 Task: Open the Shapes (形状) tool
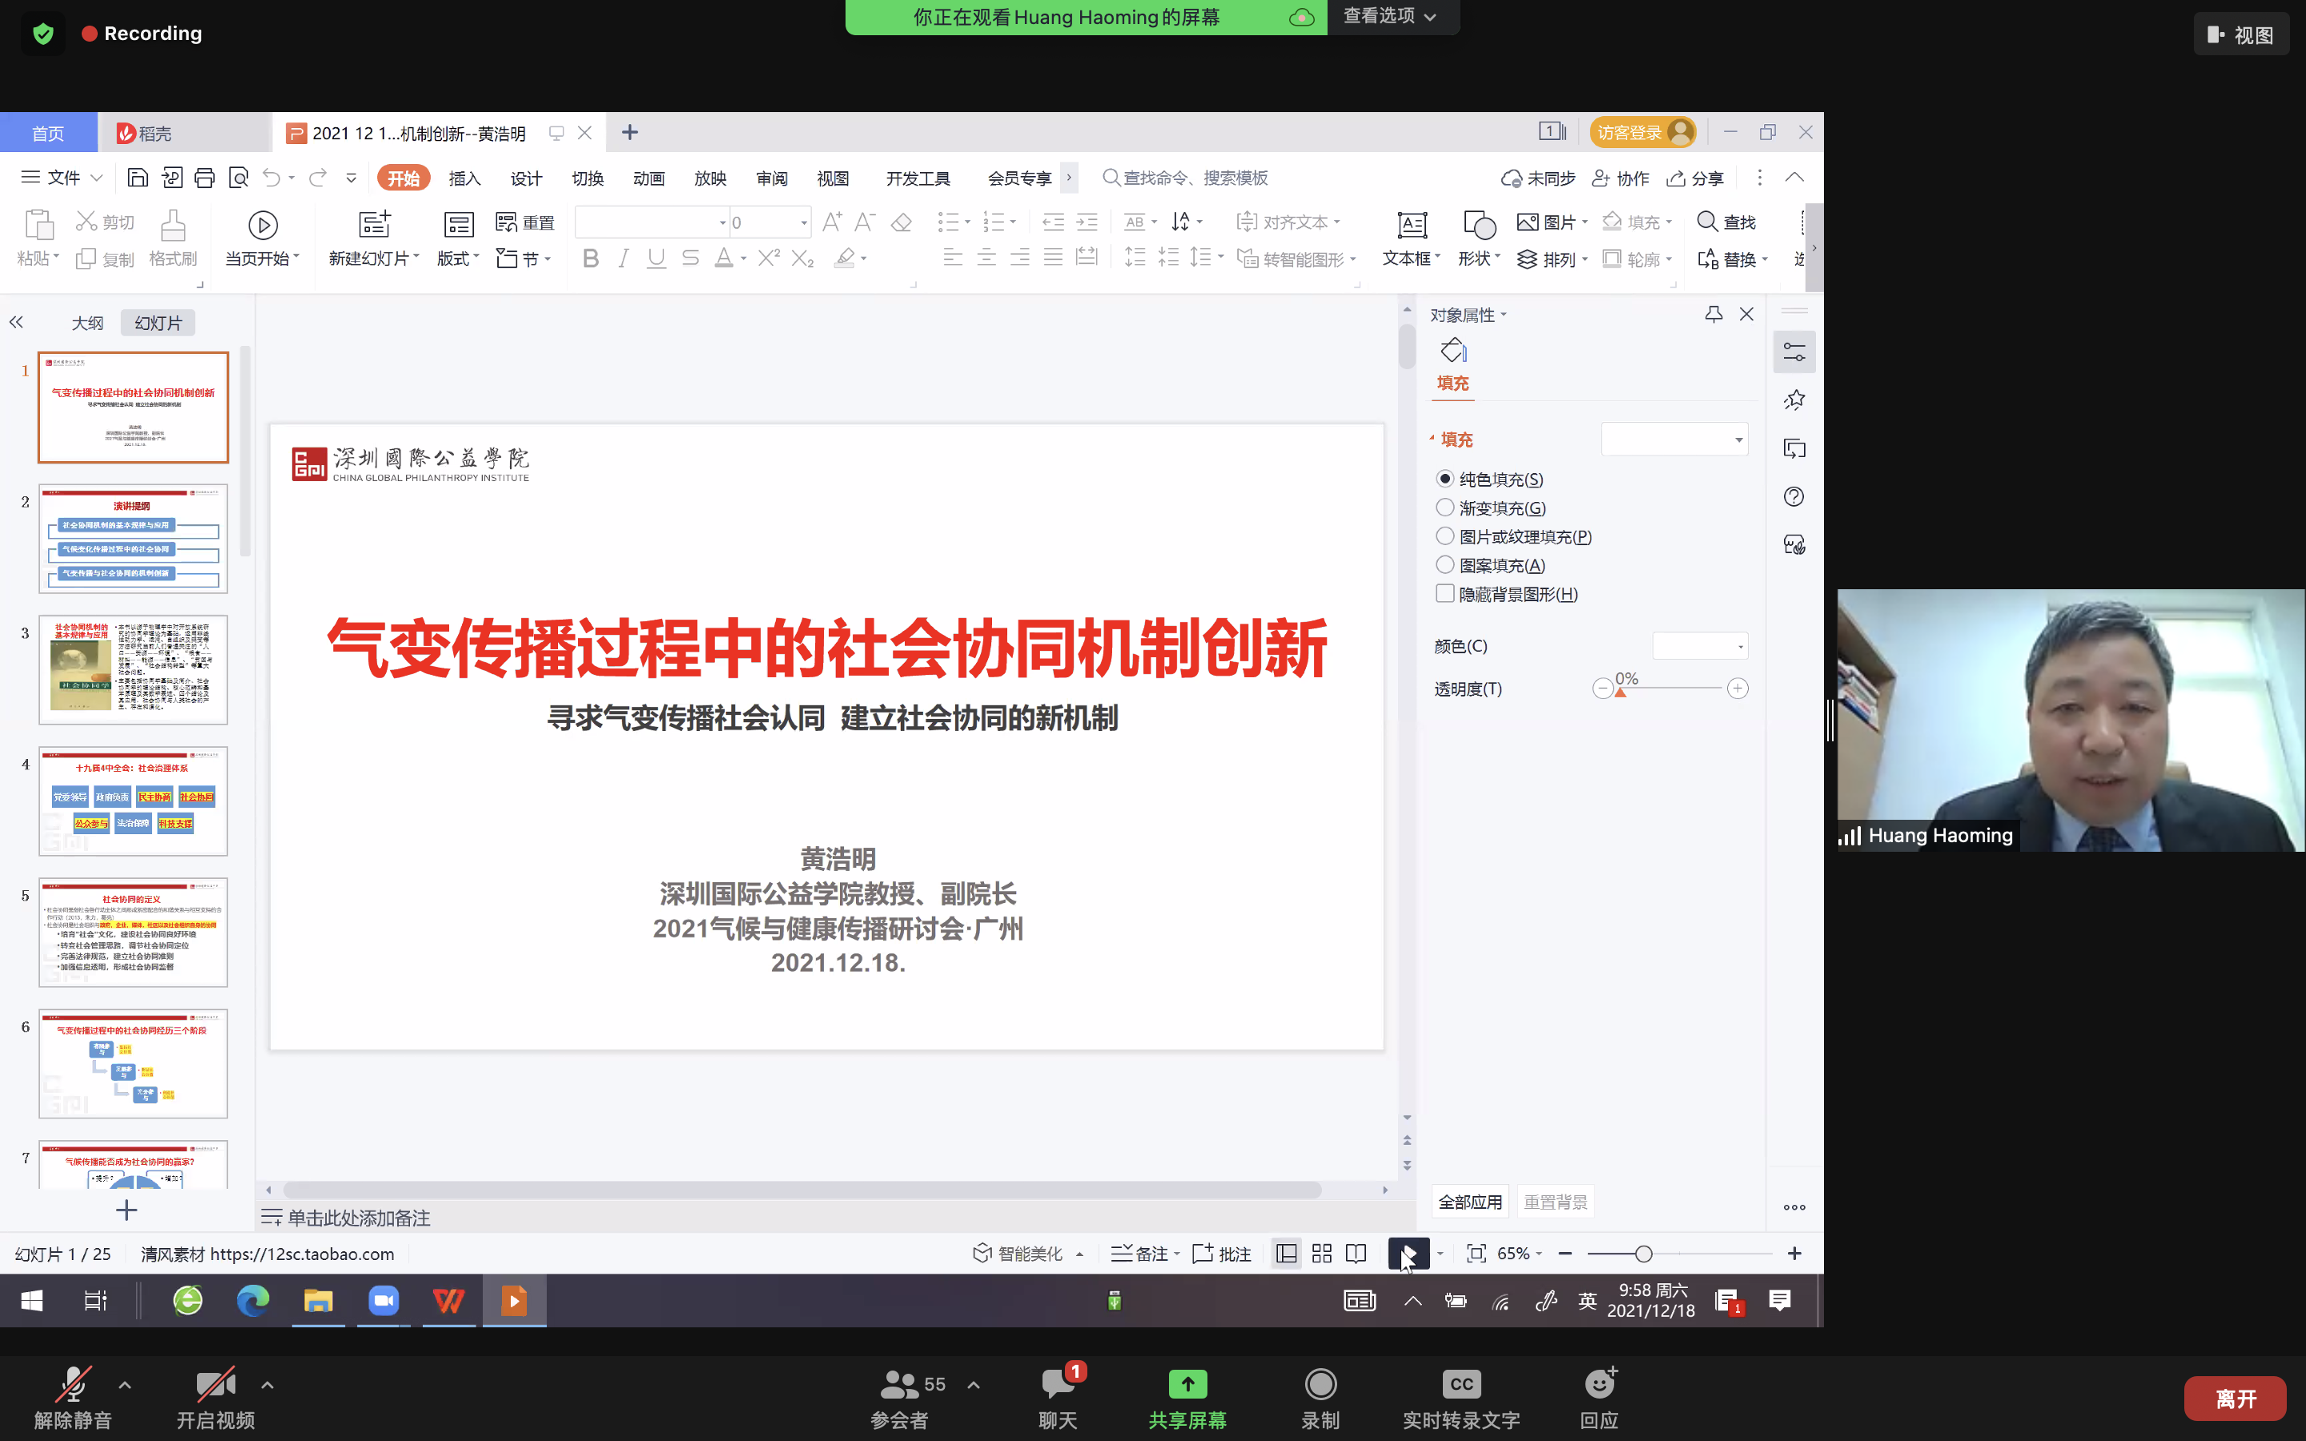pos(1478,226)
